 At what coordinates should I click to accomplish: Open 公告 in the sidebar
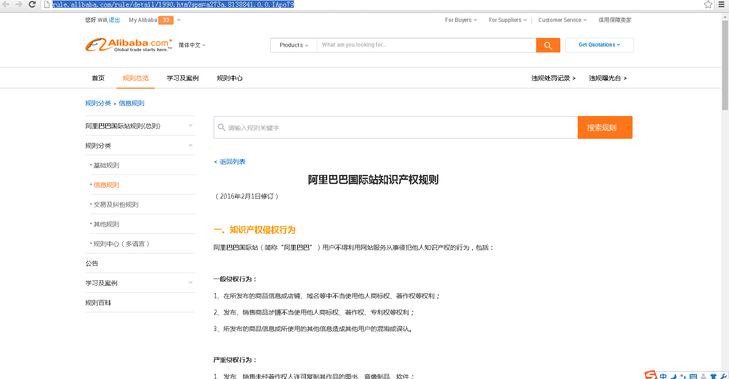tap(92, 263)
